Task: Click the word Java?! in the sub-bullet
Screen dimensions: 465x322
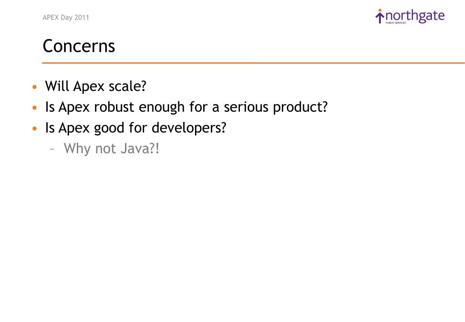Action: click(140, 148)
